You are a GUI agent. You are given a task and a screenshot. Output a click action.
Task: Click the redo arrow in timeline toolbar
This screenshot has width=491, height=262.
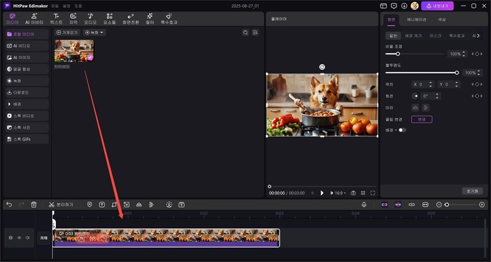21,205
